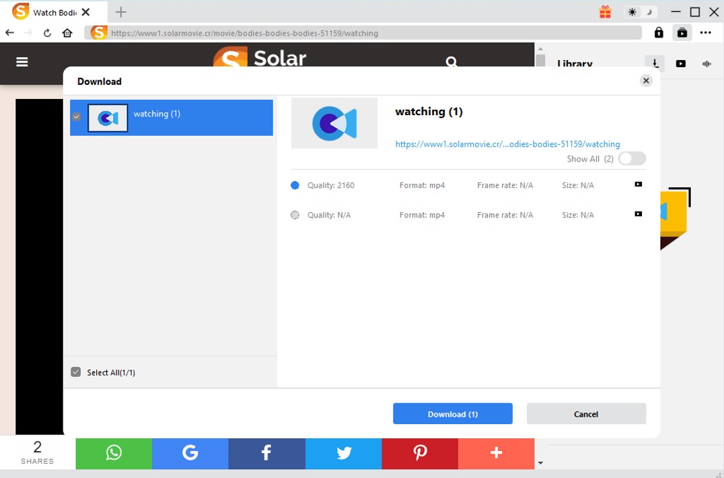Open the hamburger menu on Solar site
Screen dimensions: 724x478
click(22, 62)
